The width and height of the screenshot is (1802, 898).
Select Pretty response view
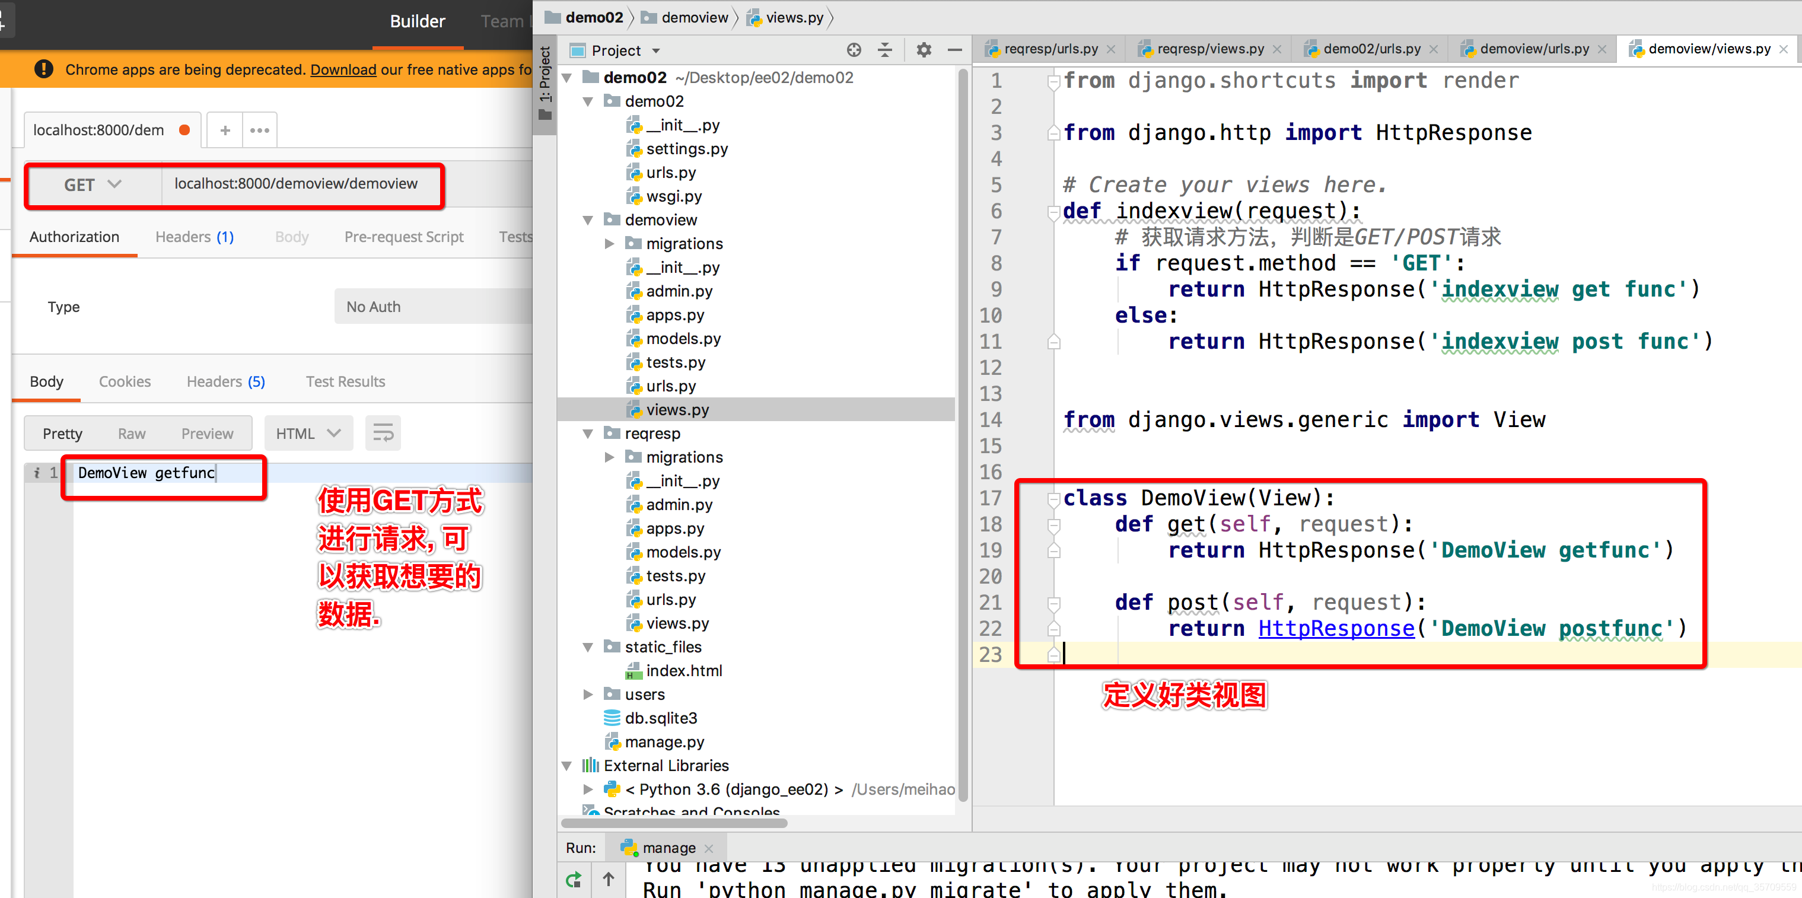pyautogui.click(x=62, y=434)
